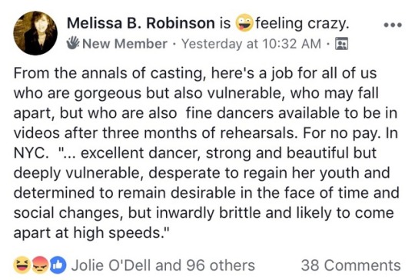Open the 38 Comments link
The width and height of the screenshot is (415, 280).
[351, 265]
